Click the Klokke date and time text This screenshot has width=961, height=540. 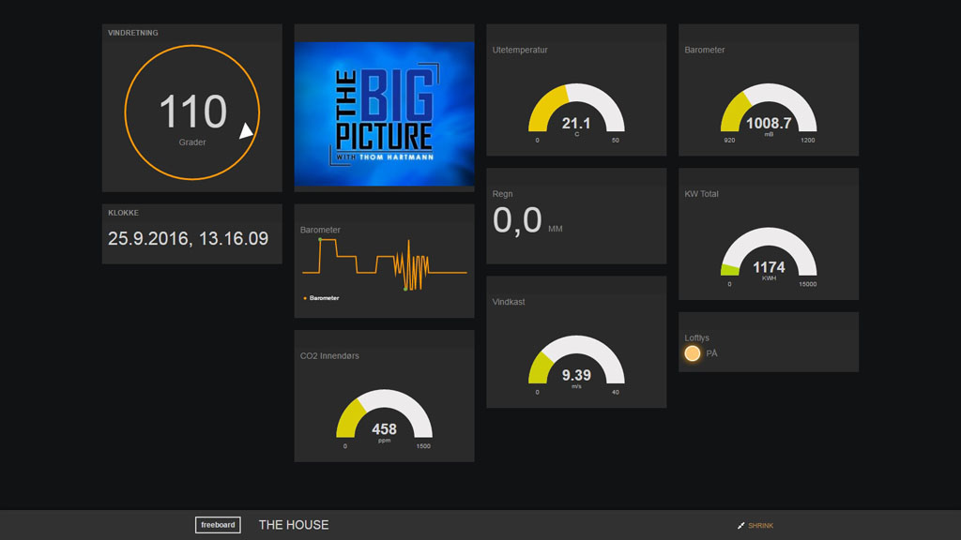pyautogui.click(x=188, y=238)
